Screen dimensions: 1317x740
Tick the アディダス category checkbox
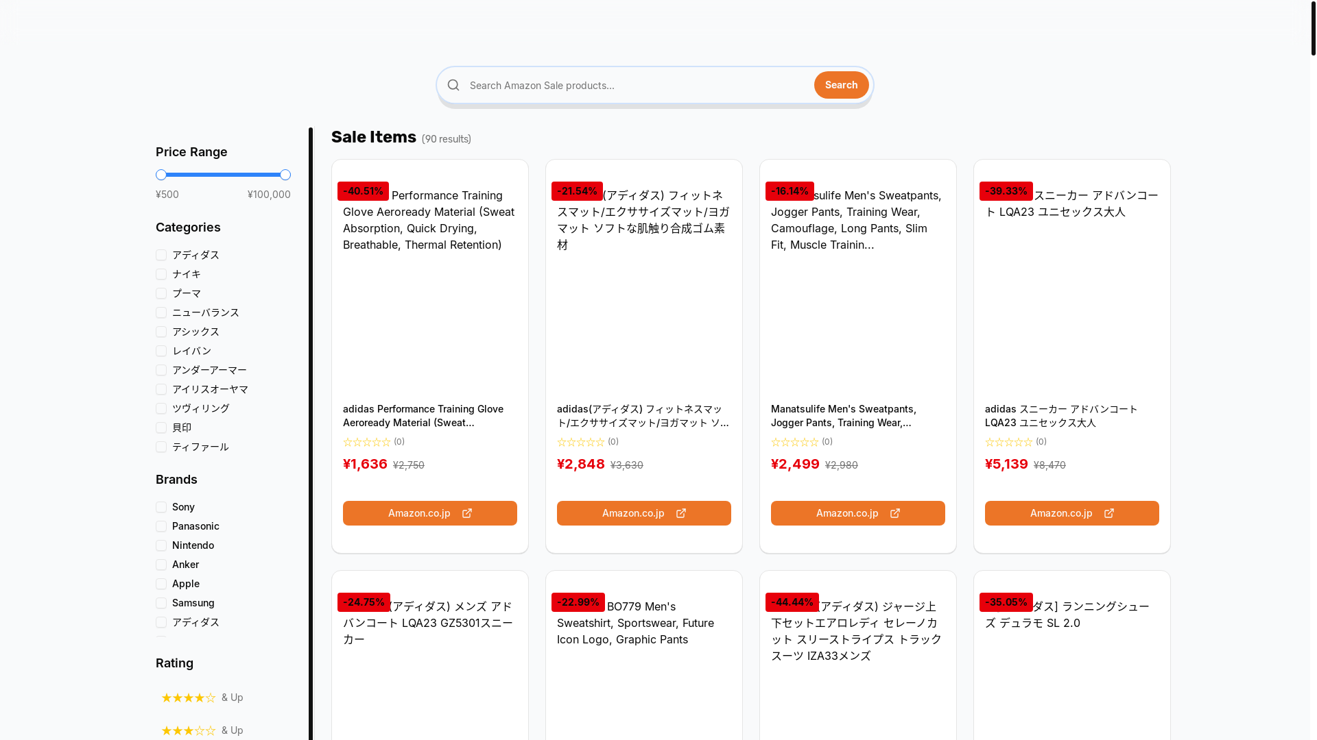pos(161,255)
